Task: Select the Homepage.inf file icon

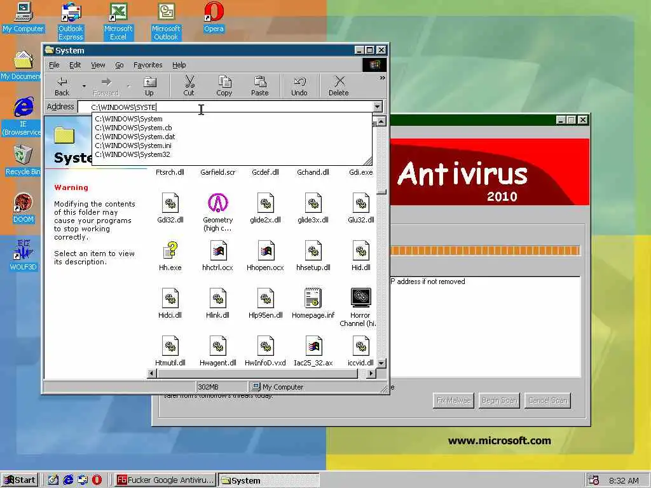Action: [x=313, y=298]
